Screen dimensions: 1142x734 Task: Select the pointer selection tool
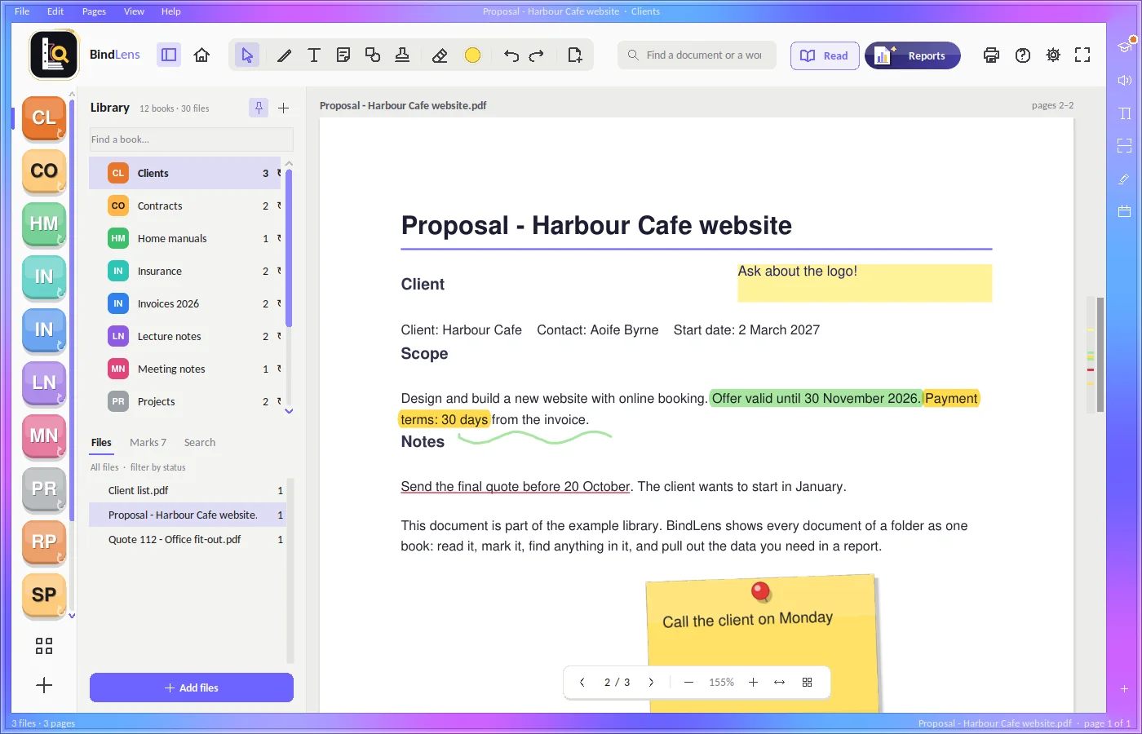tap(247, 55)
